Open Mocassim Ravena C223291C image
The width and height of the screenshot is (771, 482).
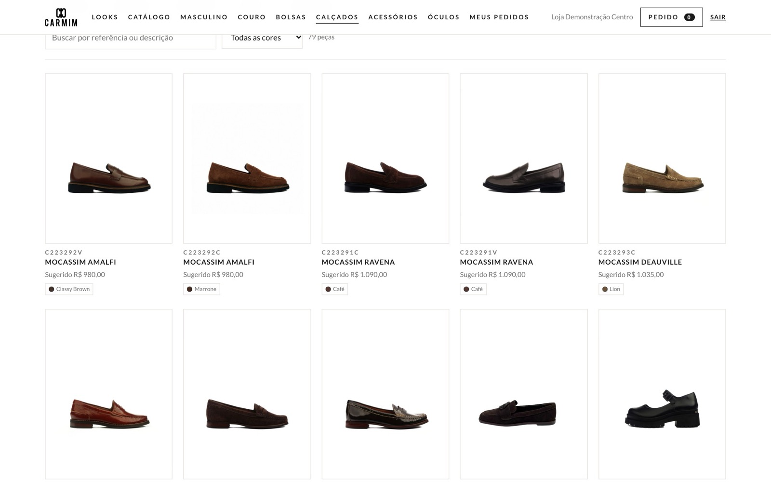[385, 159]
